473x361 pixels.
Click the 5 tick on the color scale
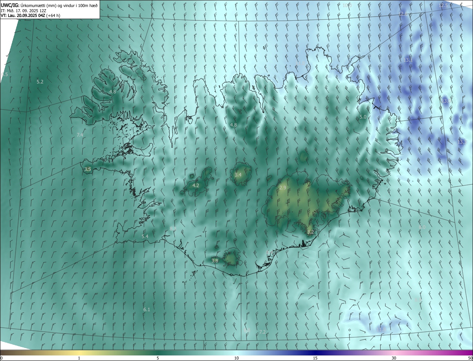coord(158,358)
